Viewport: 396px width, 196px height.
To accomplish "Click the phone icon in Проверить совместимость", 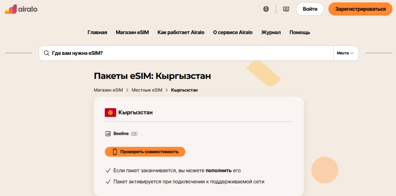I will (114, 152).
